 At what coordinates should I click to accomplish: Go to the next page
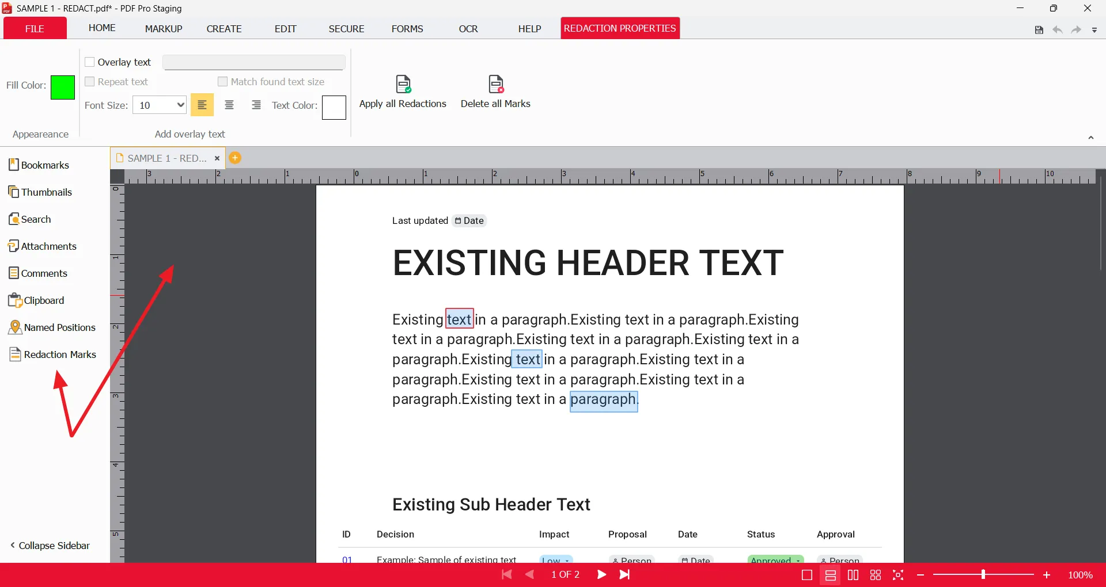point(601,574)
